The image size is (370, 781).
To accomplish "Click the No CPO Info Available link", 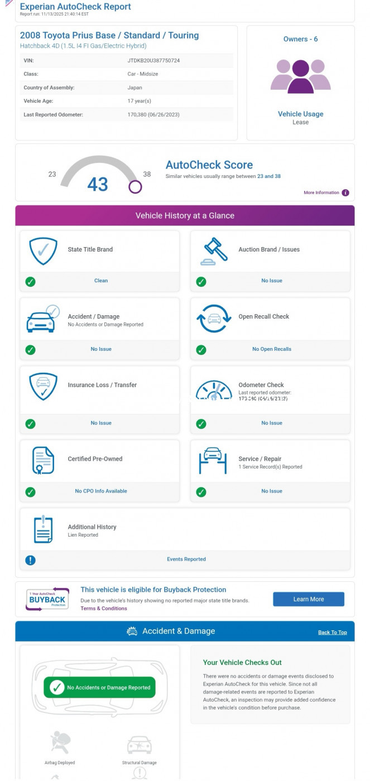I will (101, 491).
